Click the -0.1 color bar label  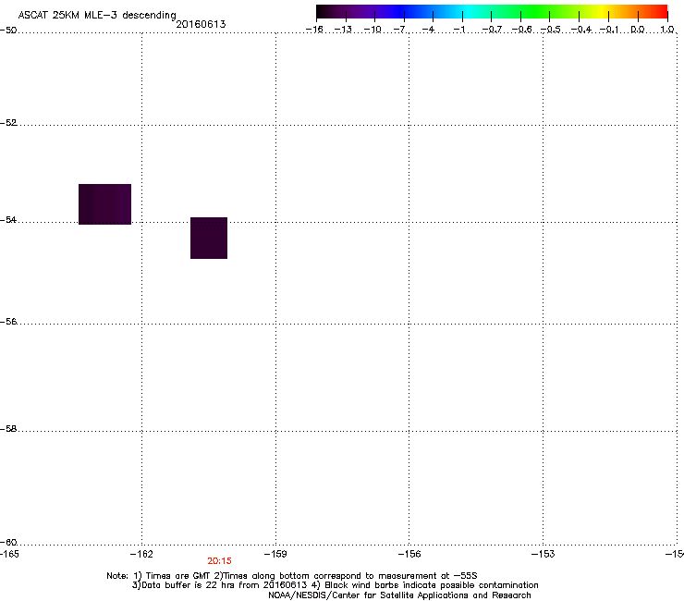609,30
